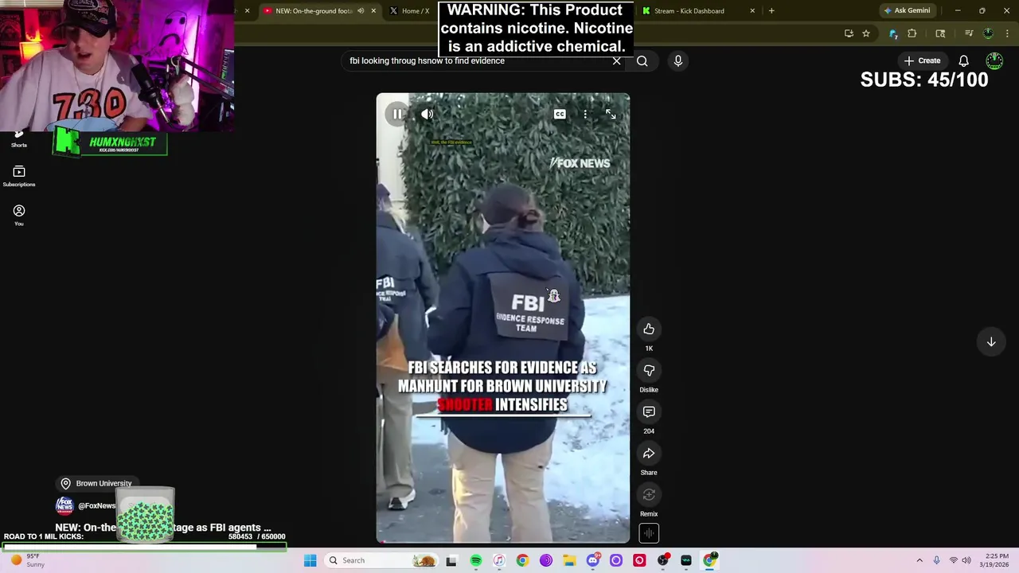Click the Ask Gemini button
The image size is (1019, 573).
click(x=907, y=11)
